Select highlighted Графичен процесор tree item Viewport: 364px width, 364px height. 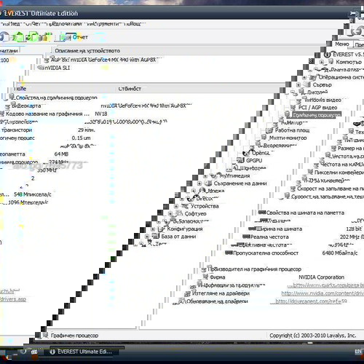coord(317,115)
